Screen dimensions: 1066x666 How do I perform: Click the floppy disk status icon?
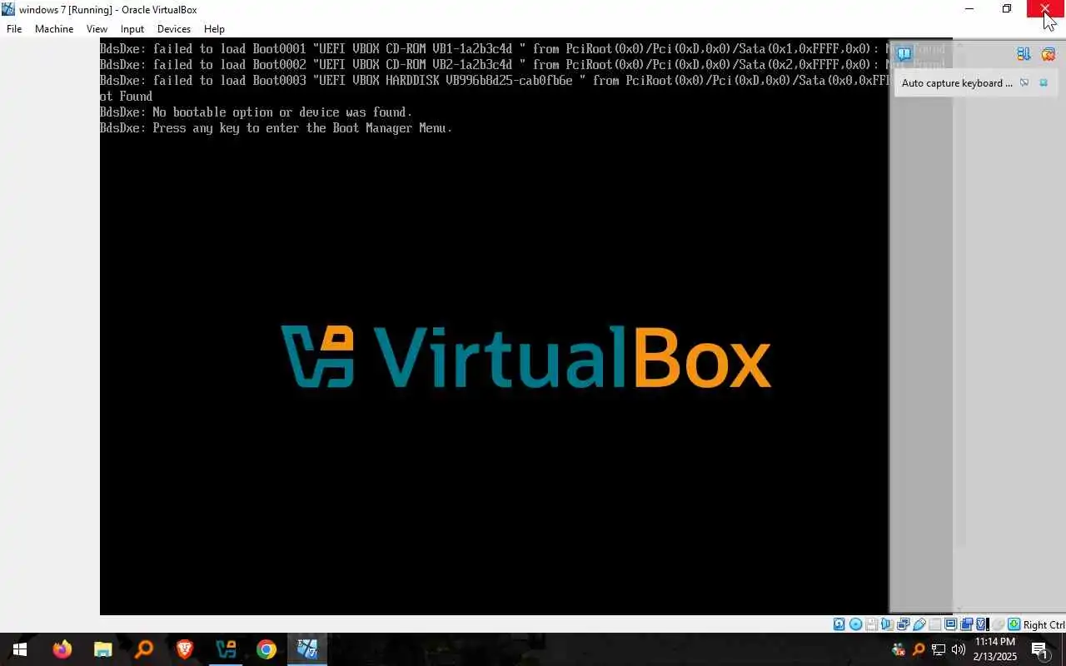(870, 624)
